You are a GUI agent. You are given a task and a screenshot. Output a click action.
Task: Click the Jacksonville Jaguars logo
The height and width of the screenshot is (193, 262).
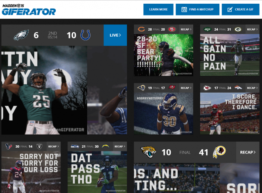(149, 152)
